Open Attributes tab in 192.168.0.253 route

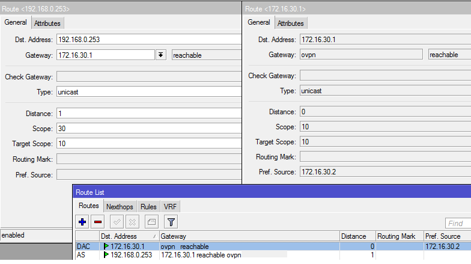point(47,23)
